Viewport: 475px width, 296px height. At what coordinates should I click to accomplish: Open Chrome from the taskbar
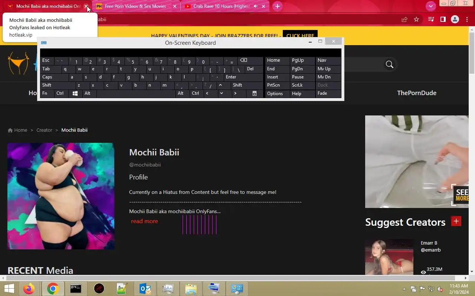53,289
